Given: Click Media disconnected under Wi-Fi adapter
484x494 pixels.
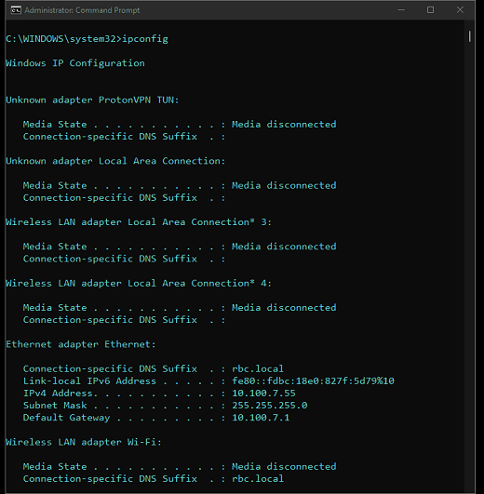Looking at the screenshot, I should tap(284, 466).
